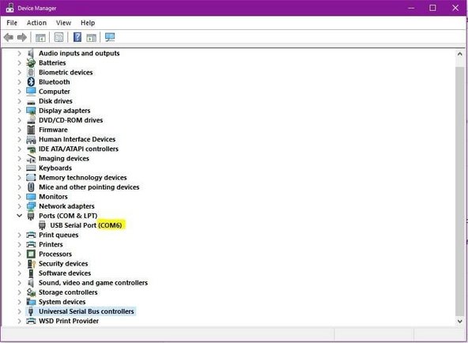Image resolution: width=468 pixels, height=343 pixels.
Task: Select USB Serial Port (COM6) entry
Action: 86,225
